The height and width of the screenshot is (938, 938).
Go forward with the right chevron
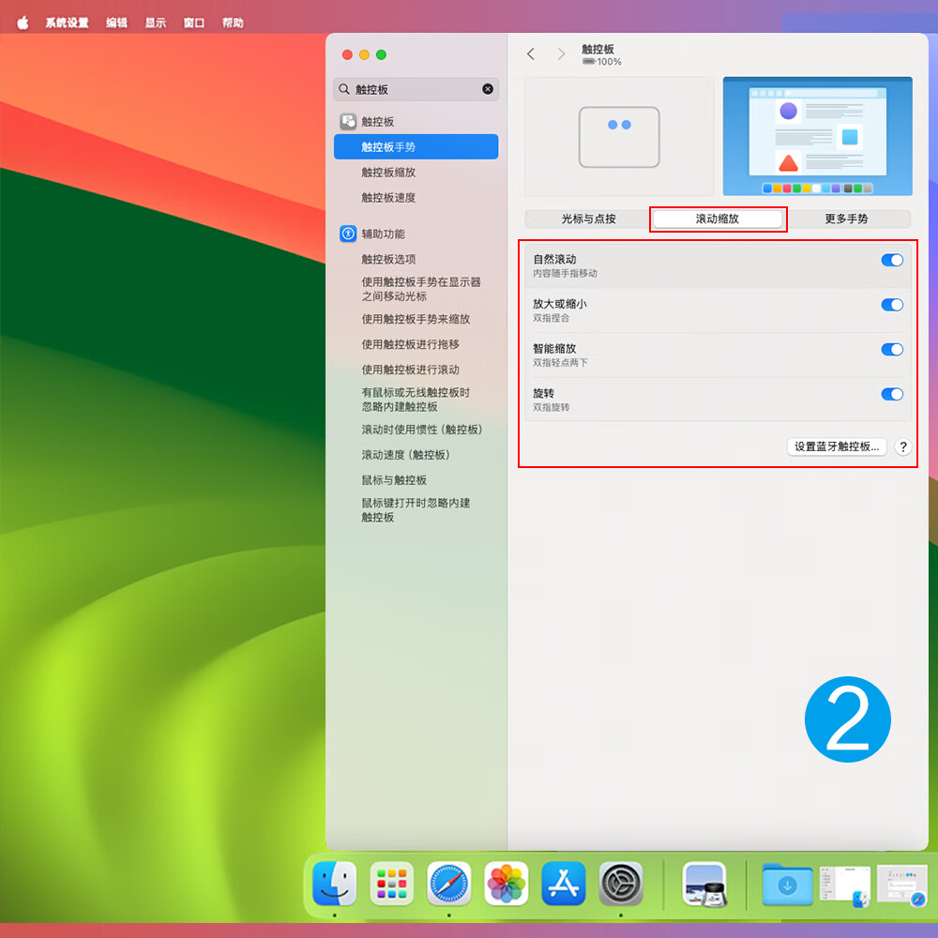tap(561, 53)
